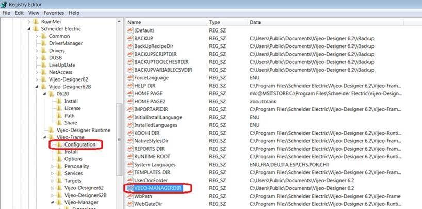Viewport: 422px width, 209px height.
Task: Select the Vijeo-Designer Runtime folder icon
Action: pyautogui.click(x=51, y=130)
